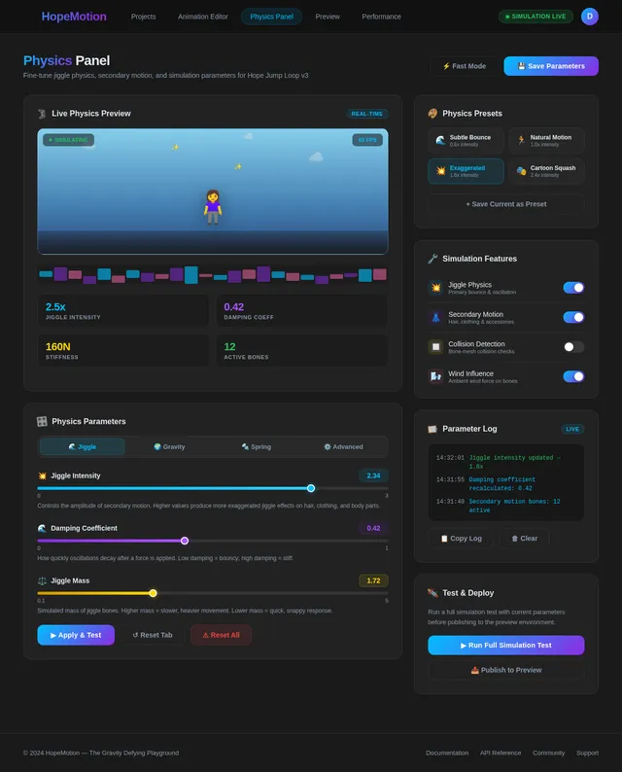Viewport: 622px width, 772px height.
Task: Disable the Jiggle Physics toggle
Action: [x=573, y=288]
